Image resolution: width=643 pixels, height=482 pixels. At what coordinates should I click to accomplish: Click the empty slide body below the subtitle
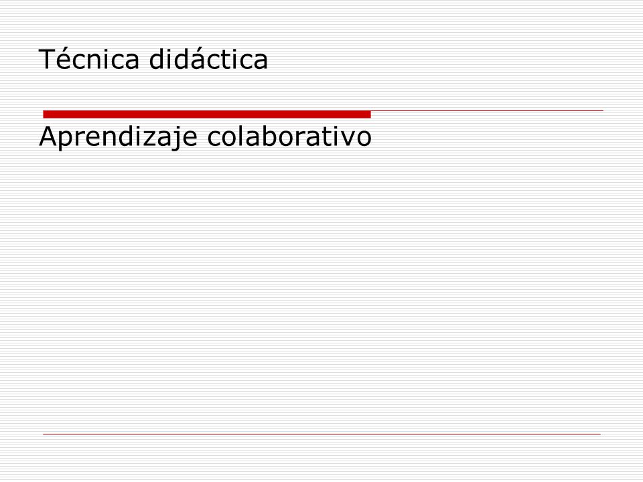point(321,287)
